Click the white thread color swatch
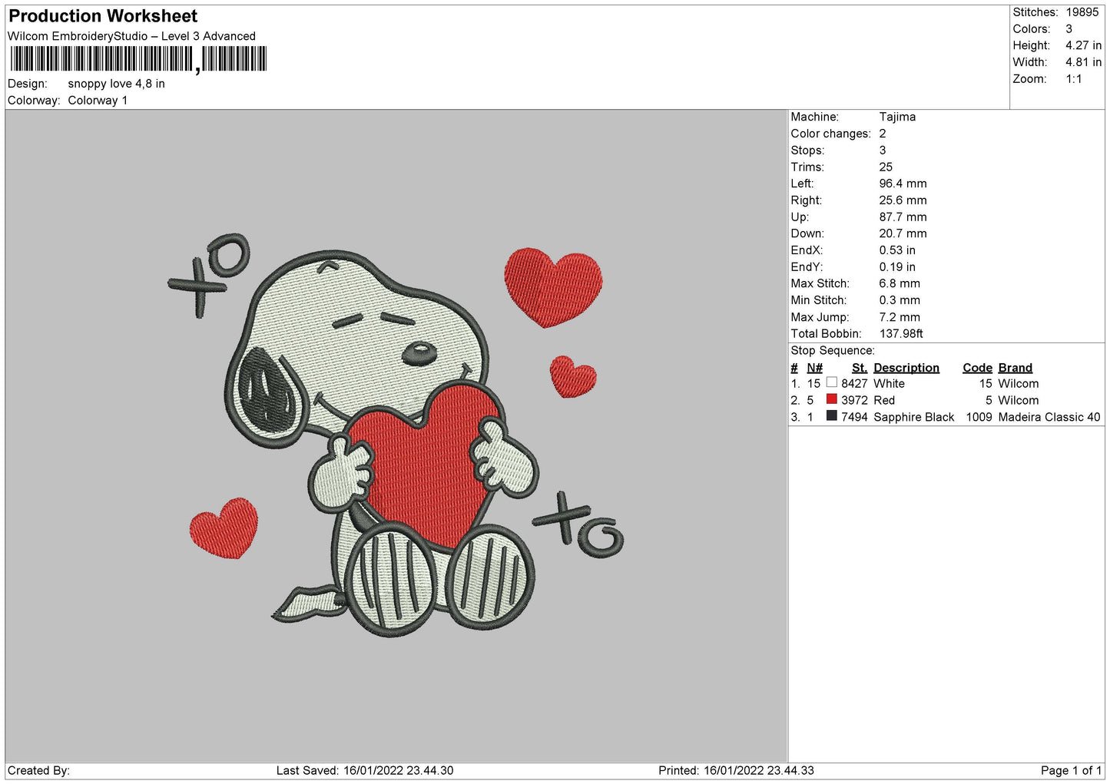1110x784 pixels. coord(831,382)
